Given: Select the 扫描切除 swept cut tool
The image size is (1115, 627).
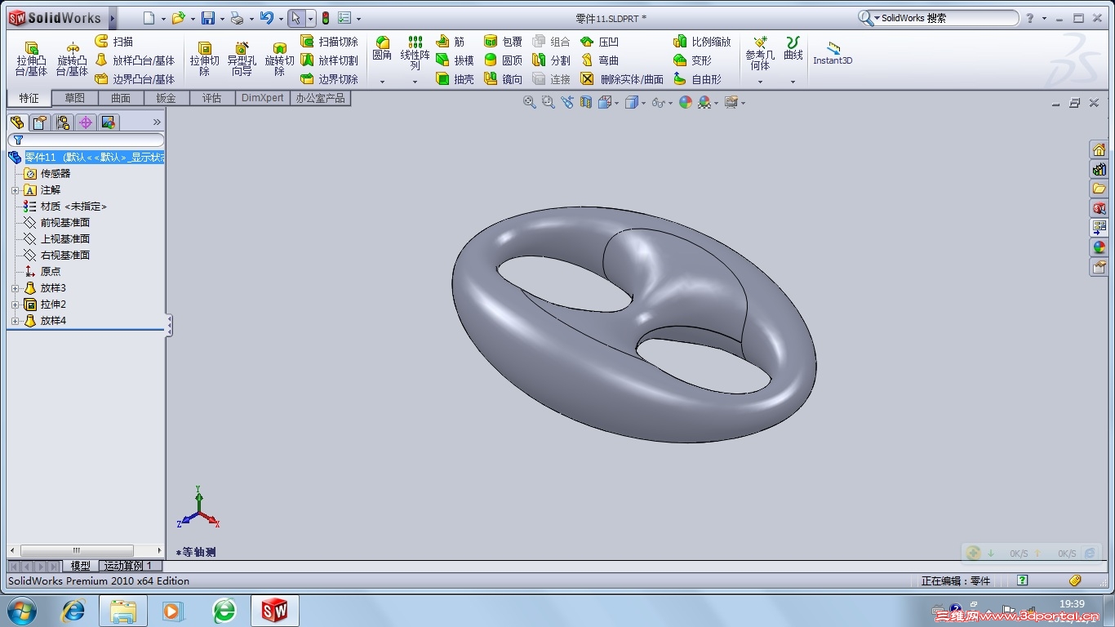Looking at the screenshot, I should pos(329,42).
